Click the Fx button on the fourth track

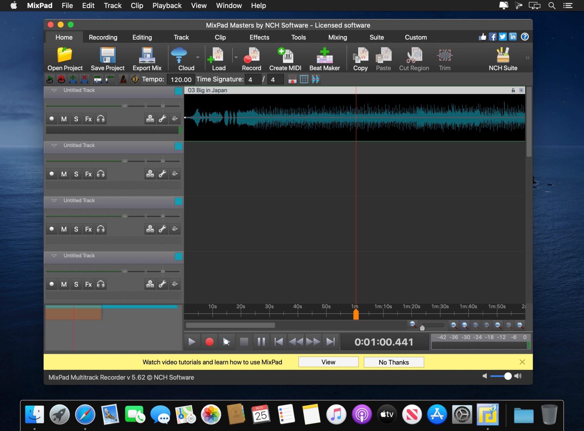88,284
